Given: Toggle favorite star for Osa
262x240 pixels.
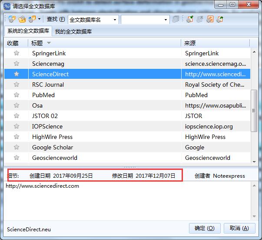Looking at the screenshot, I should pyautogui.click(x=17, y=105).
